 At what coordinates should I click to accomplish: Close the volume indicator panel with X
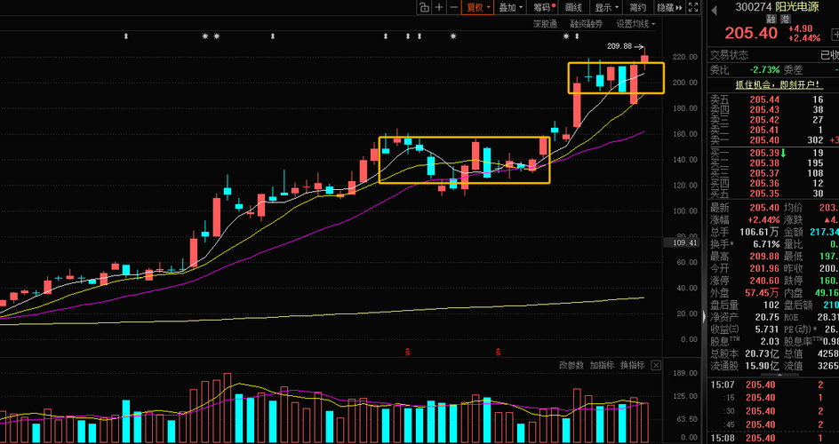pos(656,366)
